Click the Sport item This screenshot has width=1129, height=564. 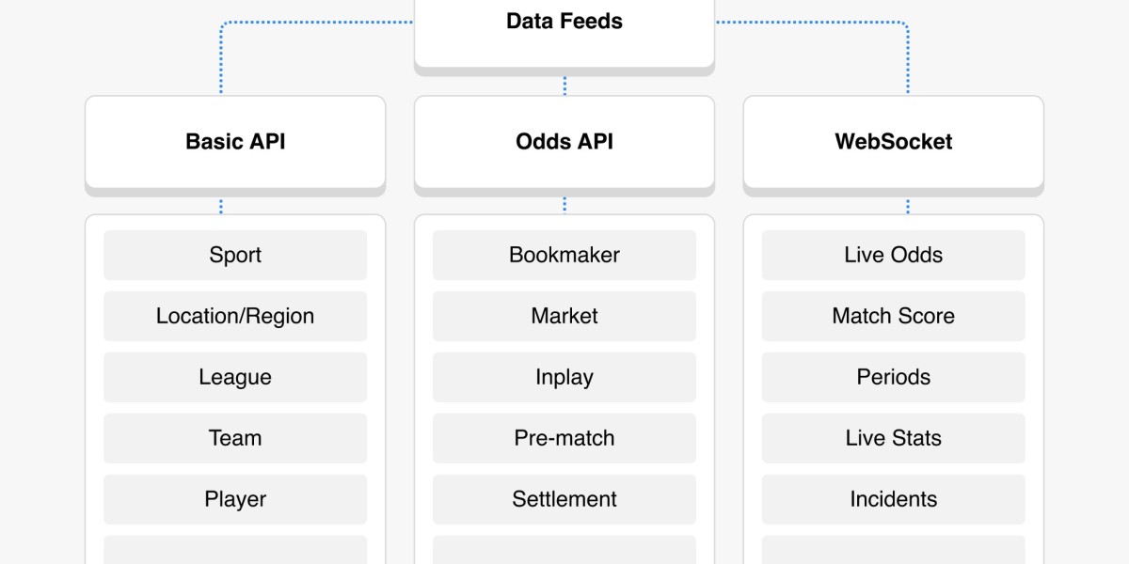click(x=235, y=255)
